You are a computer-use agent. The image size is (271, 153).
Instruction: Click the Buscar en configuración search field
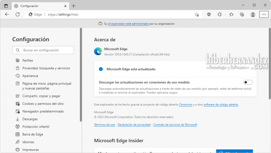tap(43, 50)
